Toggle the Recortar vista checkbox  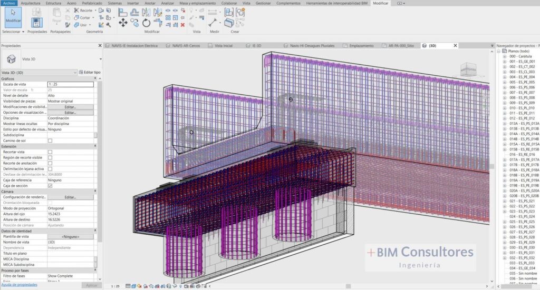click(50, 152)
